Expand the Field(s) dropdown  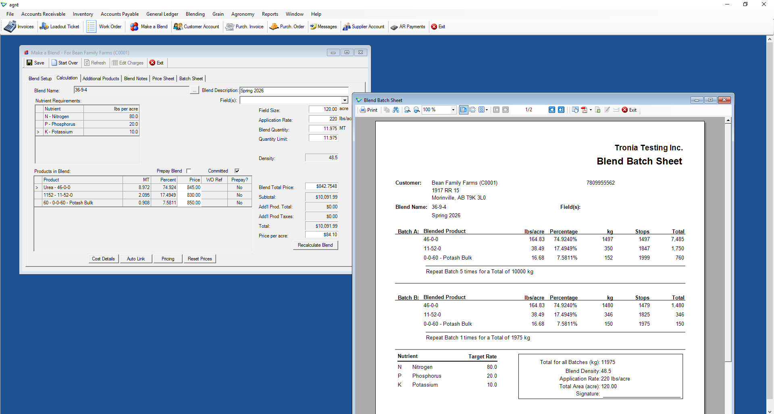(x=345, y=100)
